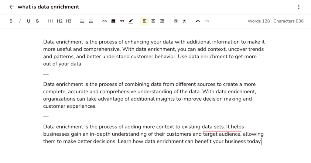The image size is (311, 163).
Task: Insert an image
Action: tap(113, 21)
